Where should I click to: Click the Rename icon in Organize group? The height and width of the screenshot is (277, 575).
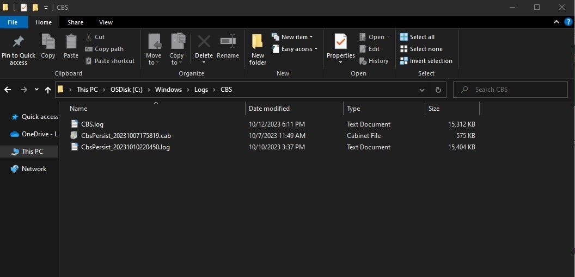tap(228, 42)
